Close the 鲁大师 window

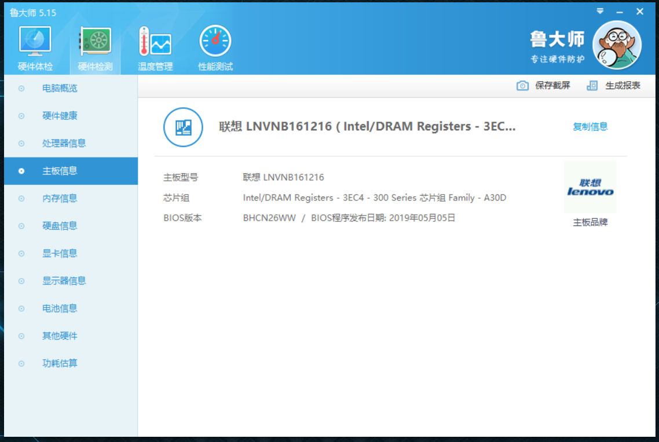click(x=640, y=12)
